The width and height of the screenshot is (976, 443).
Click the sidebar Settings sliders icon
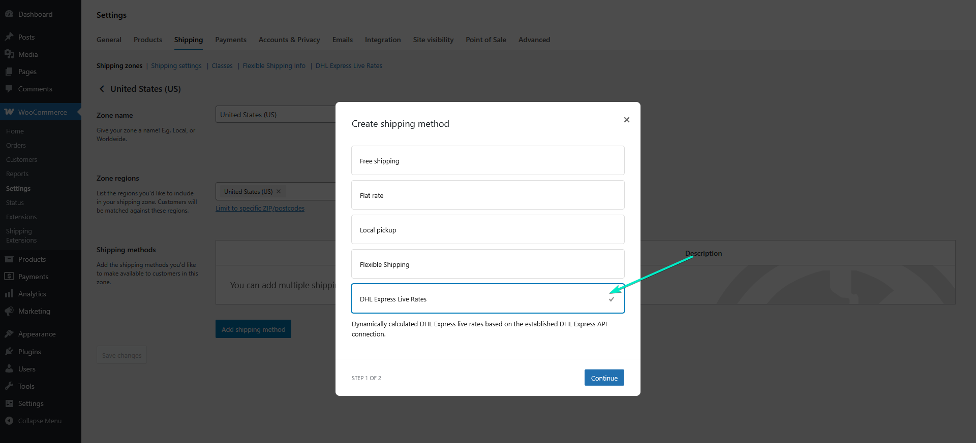pos(9,403)
